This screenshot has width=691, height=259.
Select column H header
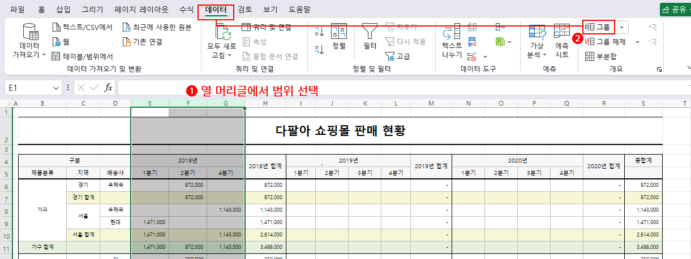pos(265,103)
